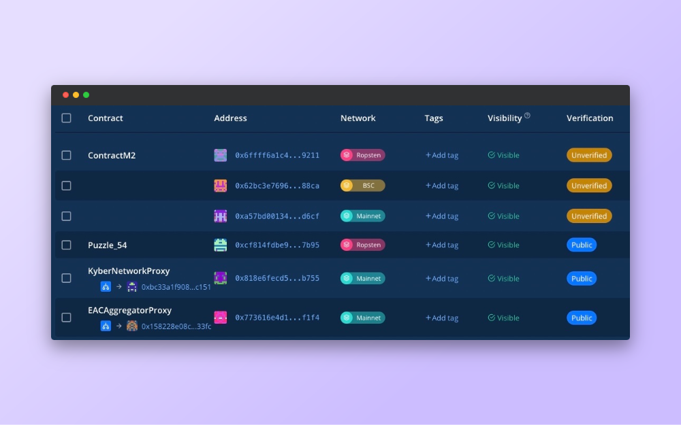Screen dimensions: 681x425
Task: Click the Unverified badge for ContractM2
Action: (589, 155)
